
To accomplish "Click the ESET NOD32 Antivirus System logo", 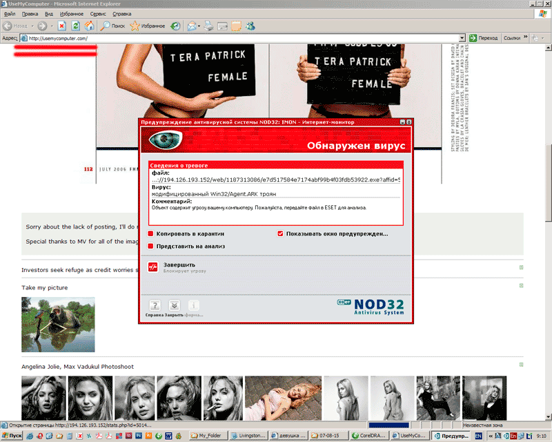I will [x=371, y=307].
